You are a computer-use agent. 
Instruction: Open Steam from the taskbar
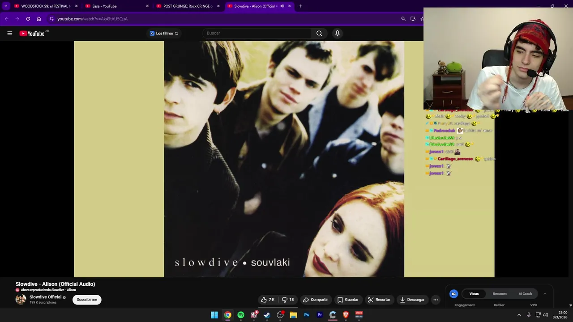[267, 315]
